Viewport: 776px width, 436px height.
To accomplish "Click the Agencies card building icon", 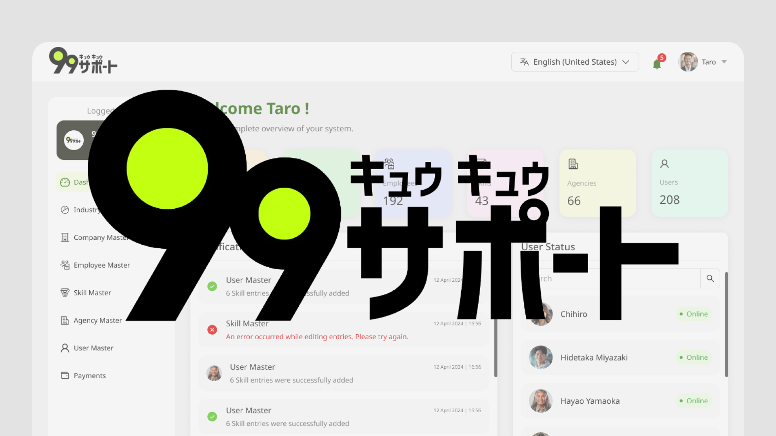I will 573,164.
